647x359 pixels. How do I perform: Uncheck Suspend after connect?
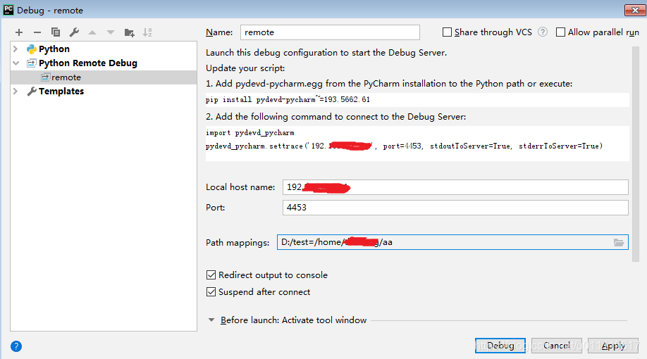point(211,292)
